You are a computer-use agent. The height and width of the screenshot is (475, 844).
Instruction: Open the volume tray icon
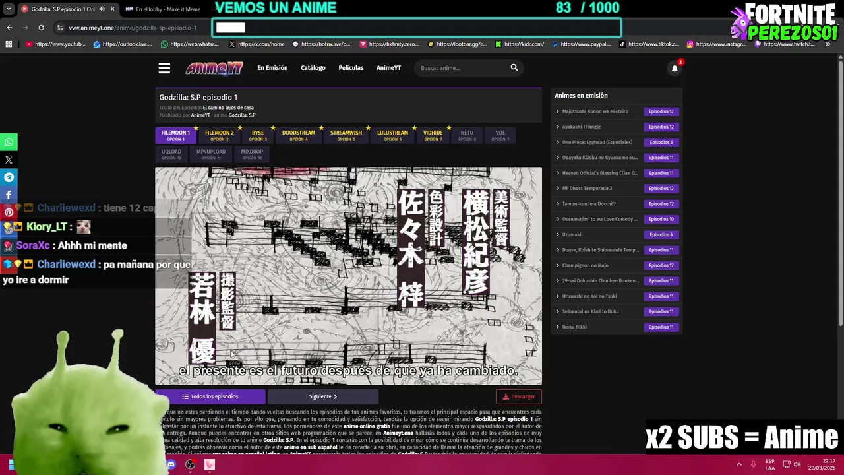pos(797,464)
